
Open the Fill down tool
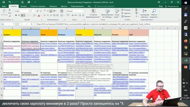coord(136,13)
